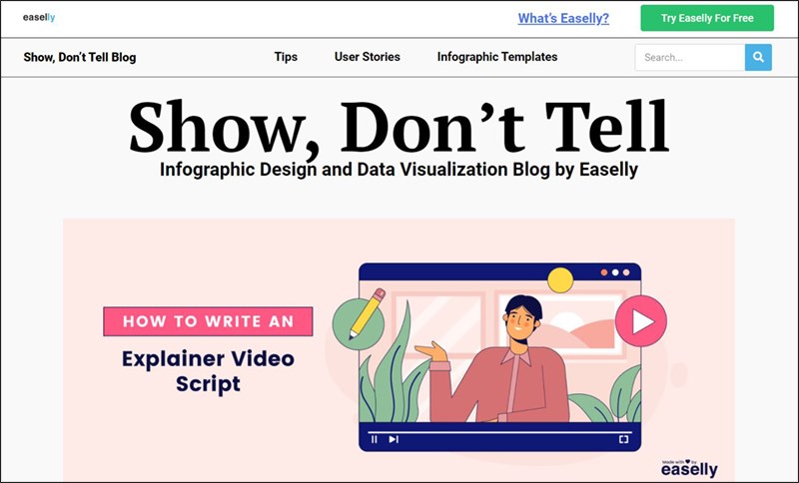Click the HOW TO WRITE AN pink banner
Screen dimensions: 799x483
click(208, 321)
